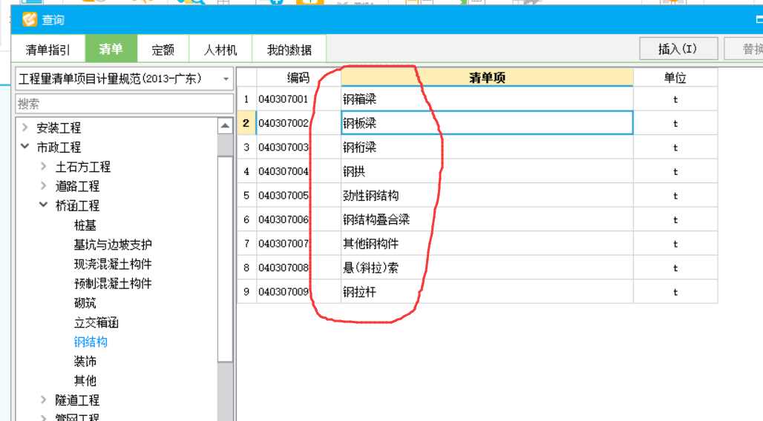Expand the 土石方工程 node

tap(44, 166)
